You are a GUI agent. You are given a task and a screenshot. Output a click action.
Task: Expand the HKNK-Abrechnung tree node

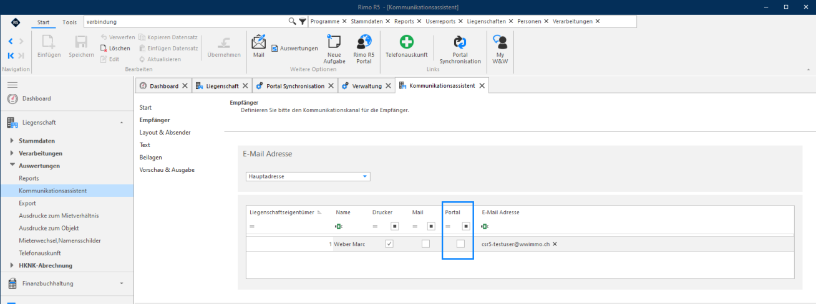tap(12, 265)
